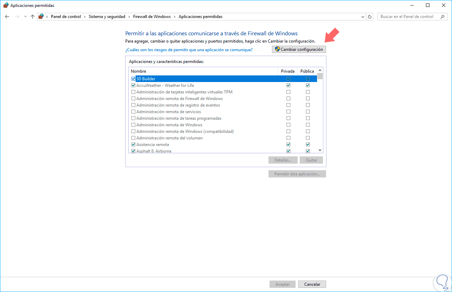Toggle Pública checkbox for AccuWeather
452x292 pixels.
tap(308, 85)
